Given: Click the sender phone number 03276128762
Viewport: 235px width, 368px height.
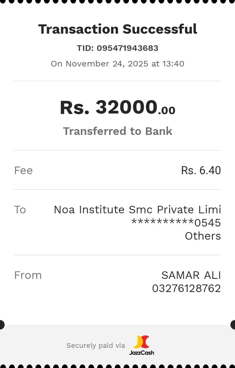Looking at the screenshot, I should point(186,288).
